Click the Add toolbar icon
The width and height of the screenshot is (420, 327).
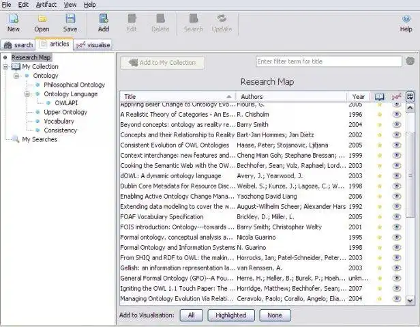tap(104, 19)
